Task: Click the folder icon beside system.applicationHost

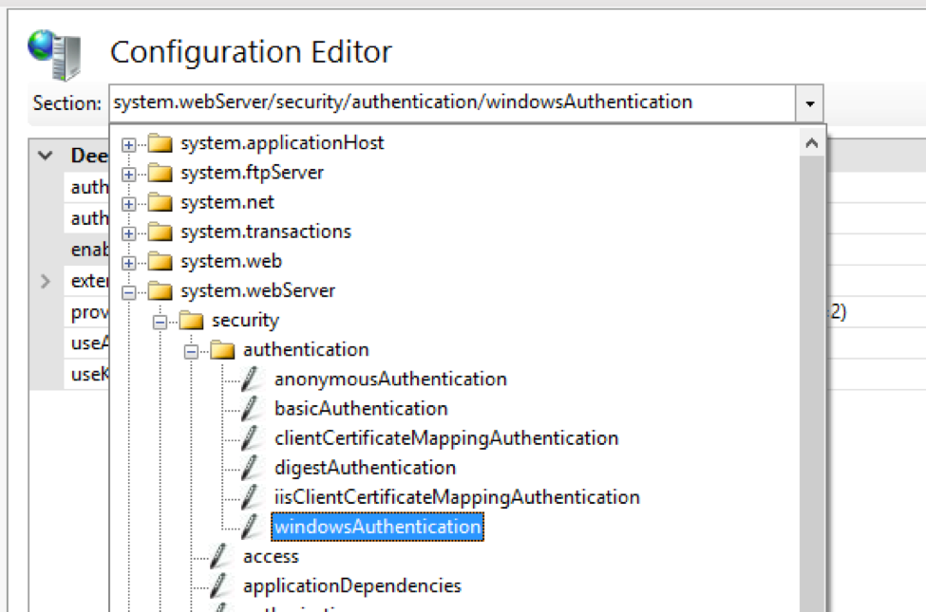Action: (x=160, y=143)
